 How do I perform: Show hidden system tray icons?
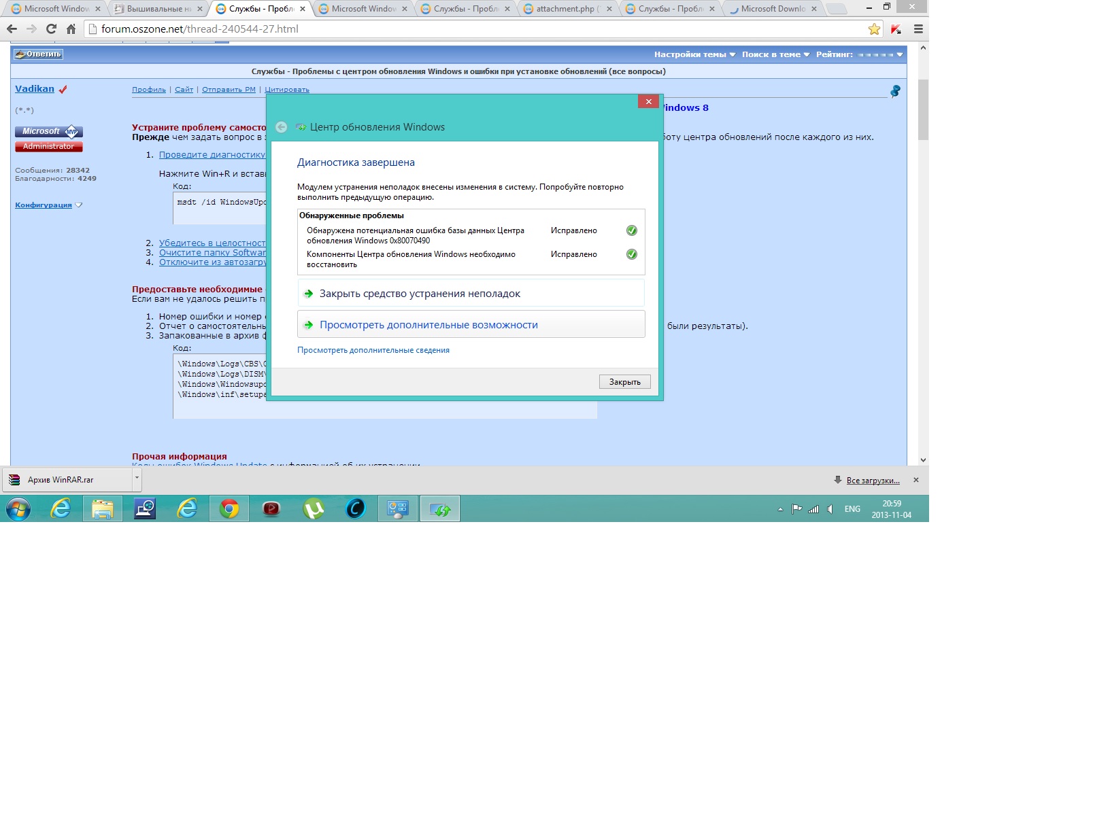click(780, 509)
